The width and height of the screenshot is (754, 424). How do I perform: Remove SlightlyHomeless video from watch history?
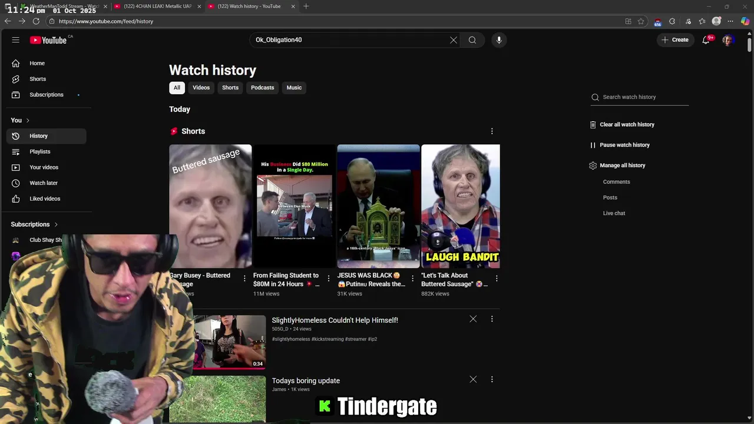(473, 319)
